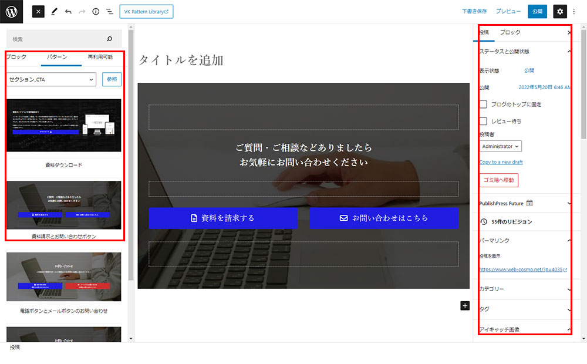Click the search magnifier in the pattern panel
This screenshot has height=364, width=587.
[110, 38]
